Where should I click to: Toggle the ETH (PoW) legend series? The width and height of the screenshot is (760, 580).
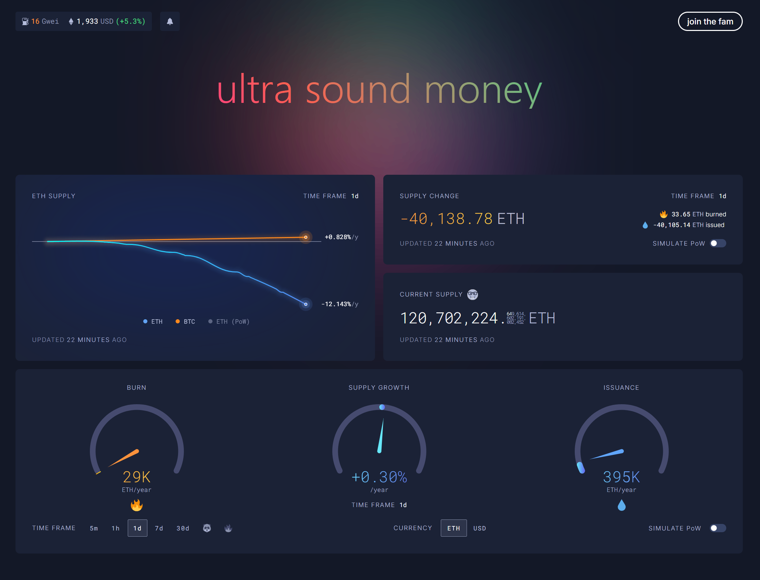pyautogui.click(x=229, y=321)
